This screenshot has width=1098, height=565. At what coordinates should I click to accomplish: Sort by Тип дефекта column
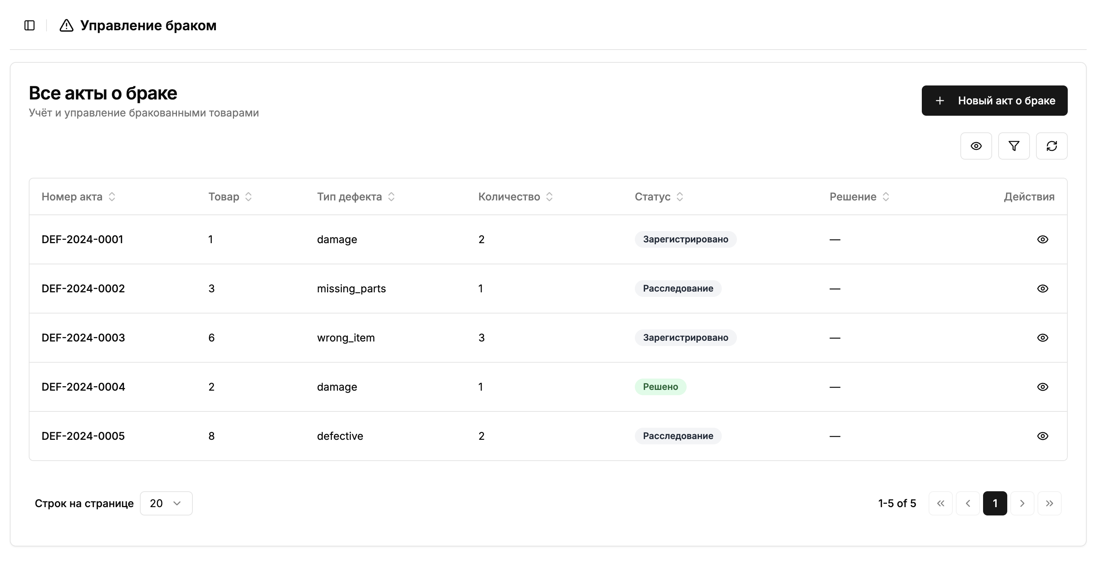(355, 197)
